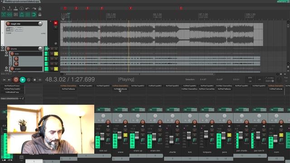Viewport: 290px width, 163px height.
Task: Toggle the metronome icon
Action: click(x=40, y=9)
